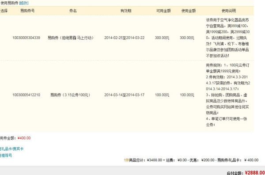
Task: Select the 1件 item count text
Action: point(126,160)
